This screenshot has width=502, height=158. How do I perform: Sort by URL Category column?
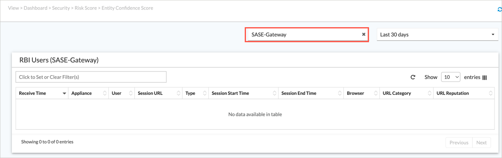pyautogui.click(x=406, y=93)
